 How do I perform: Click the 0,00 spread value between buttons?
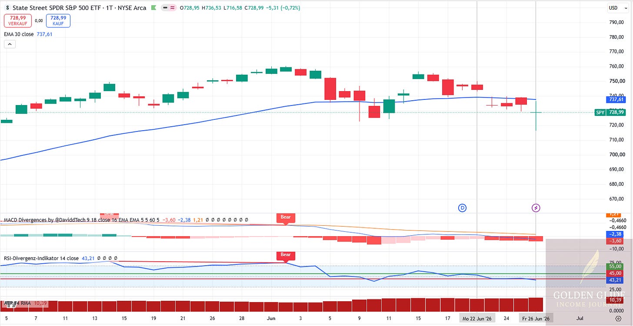[38, 20]
